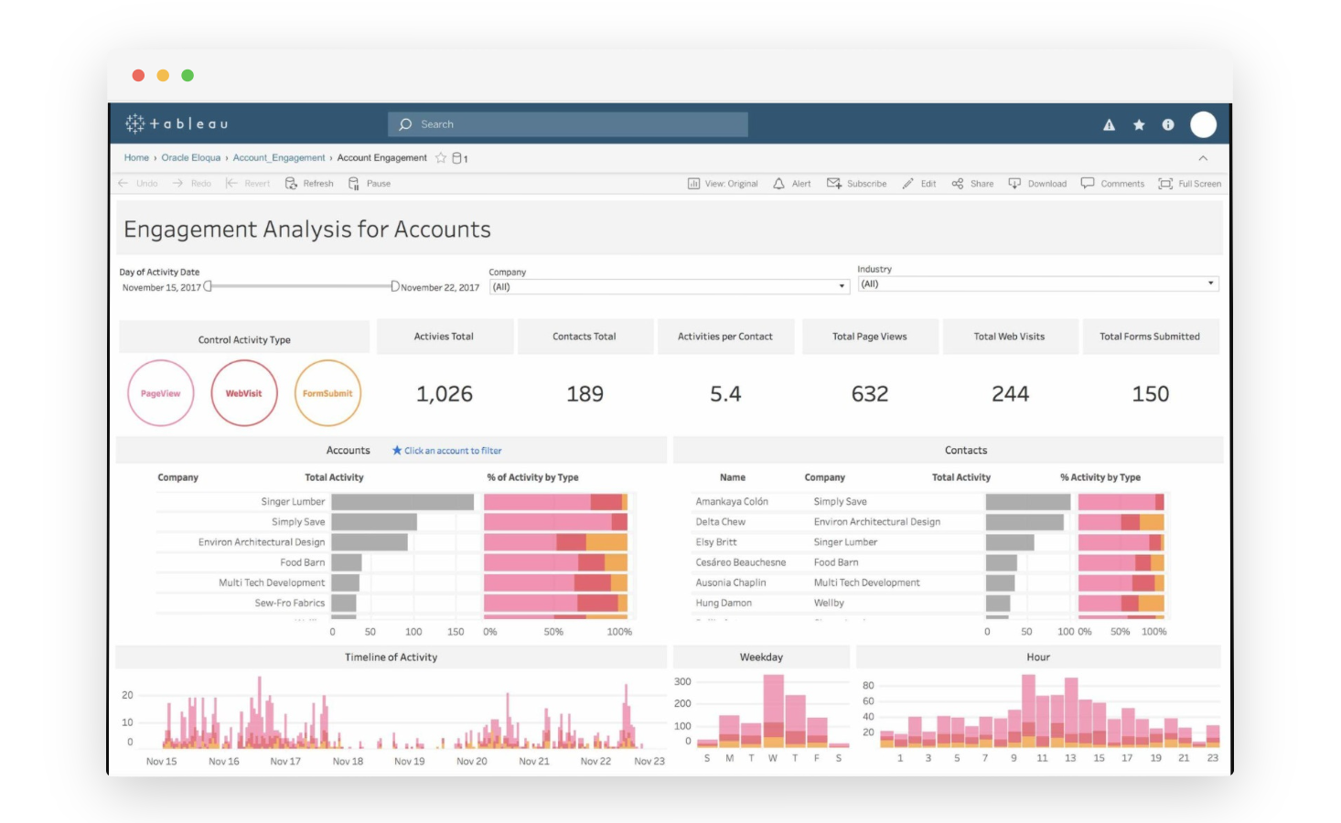Click the info circle icon

1168,125
